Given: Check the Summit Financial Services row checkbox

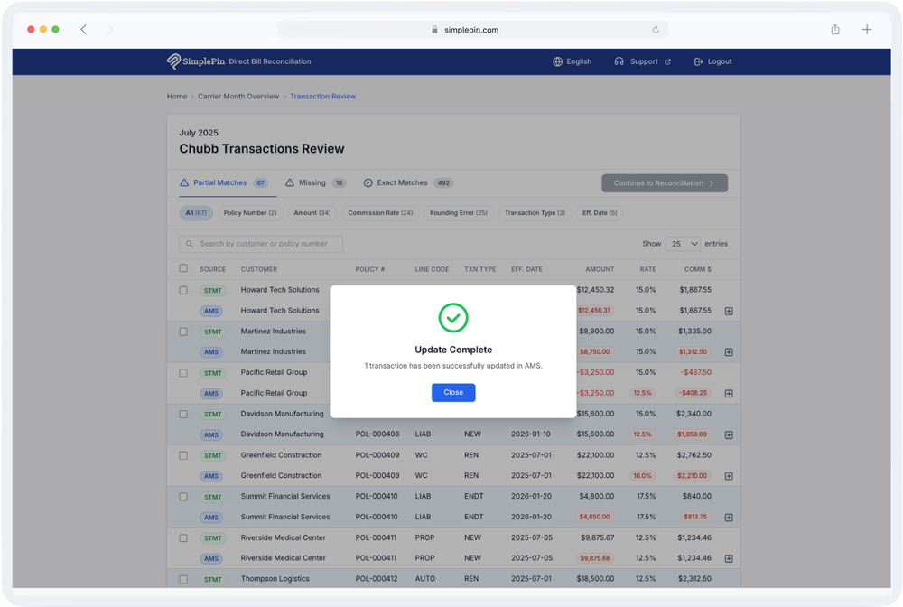Looking at the screenshot, I should [183, 497].
